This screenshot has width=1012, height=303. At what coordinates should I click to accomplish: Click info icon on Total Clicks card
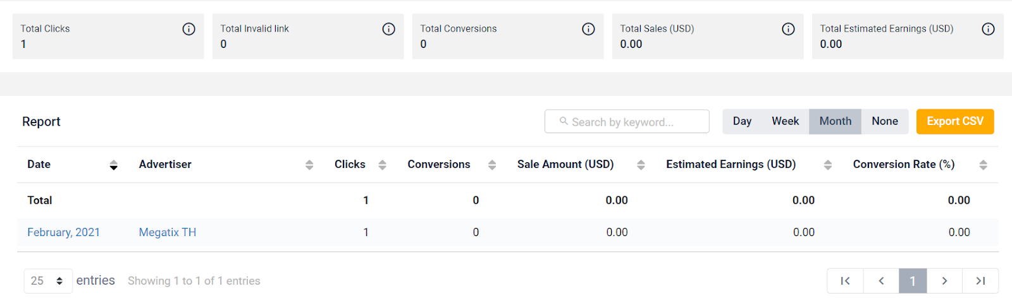188,29
